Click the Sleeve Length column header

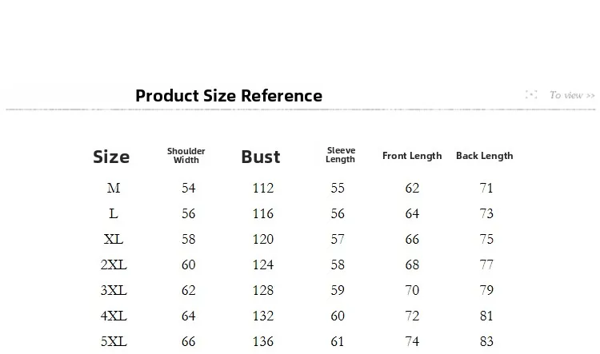(341, 155)
